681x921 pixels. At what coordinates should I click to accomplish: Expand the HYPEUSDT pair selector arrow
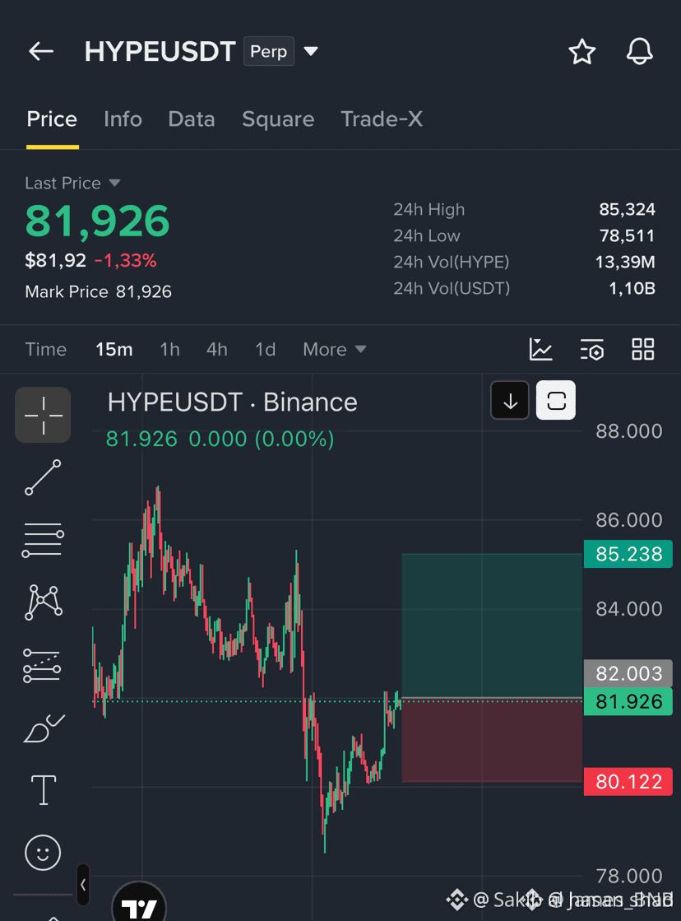311,52
